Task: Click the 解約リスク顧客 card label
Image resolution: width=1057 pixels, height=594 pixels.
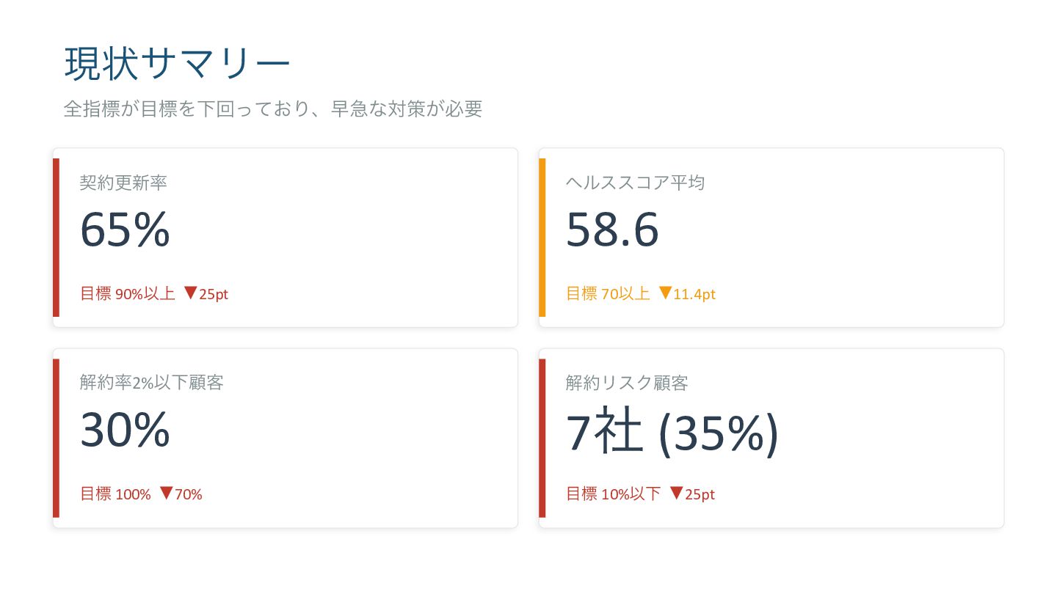Action: pyautogui.click(x=627, y=383)
